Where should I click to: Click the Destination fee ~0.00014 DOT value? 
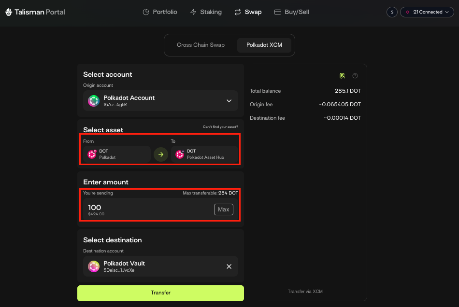pos(342,118)
